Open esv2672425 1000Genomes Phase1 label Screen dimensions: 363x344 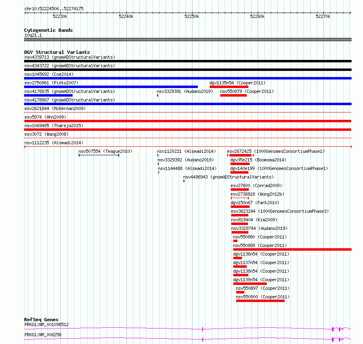(276, 151)
